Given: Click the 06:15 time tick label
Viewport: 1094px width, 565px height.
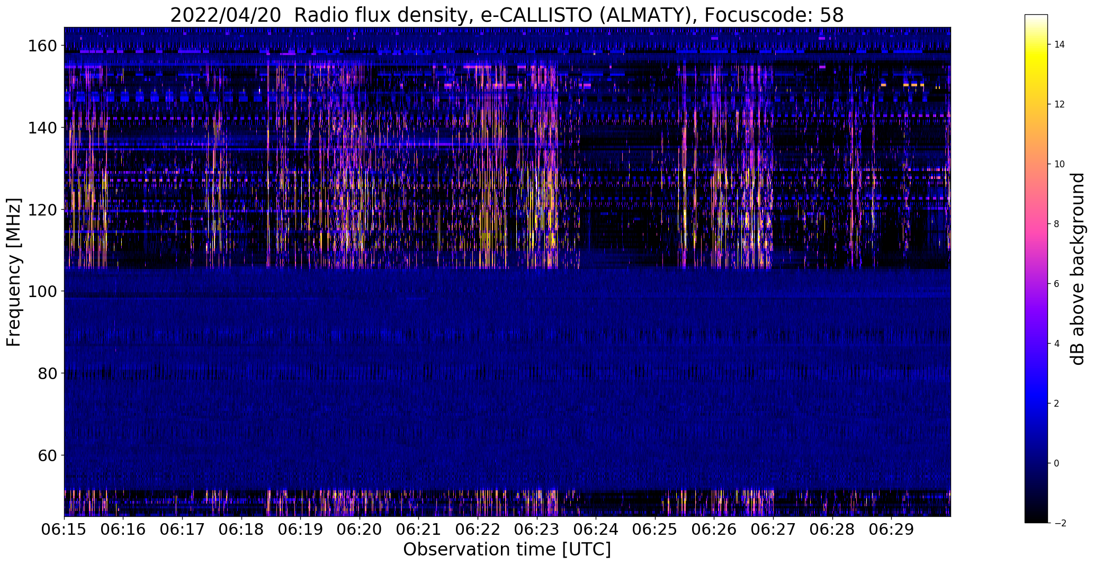Looking at the screenshot, I should click(x=64, y=530).
